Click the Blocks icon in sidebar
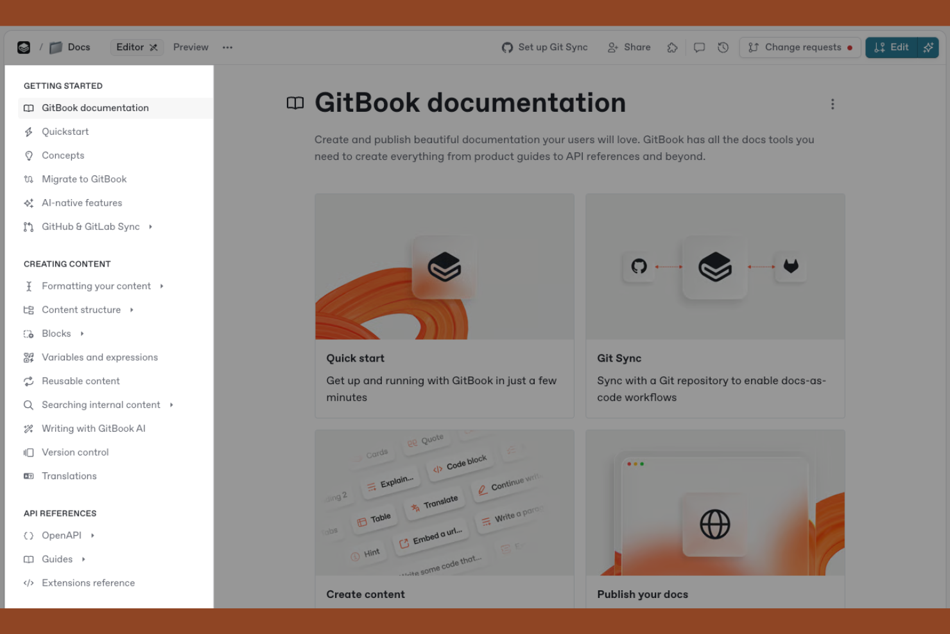The image size is (950, 634). click(29, 334)
